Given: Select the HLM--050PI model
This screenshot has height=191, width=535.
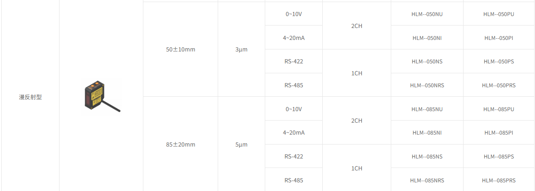Looking at the screenshot, I should pyautogui.click(x=499, y=38).
